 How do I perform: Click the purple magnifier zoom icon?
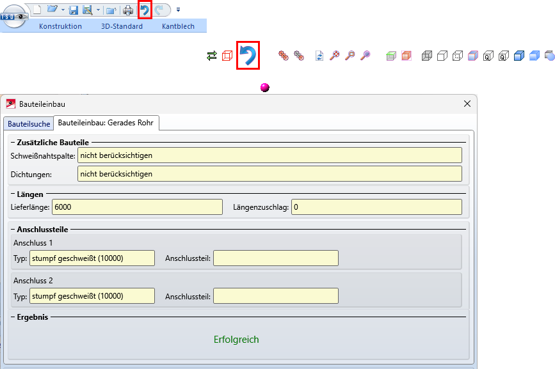pos(366,56)
